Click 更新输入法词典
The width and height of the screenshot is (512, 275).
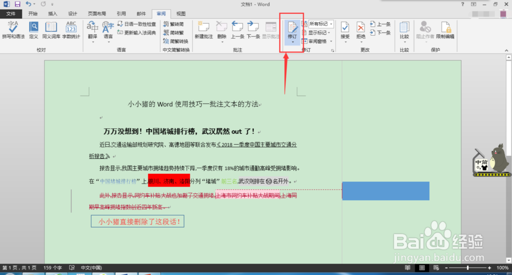(137, 33)
